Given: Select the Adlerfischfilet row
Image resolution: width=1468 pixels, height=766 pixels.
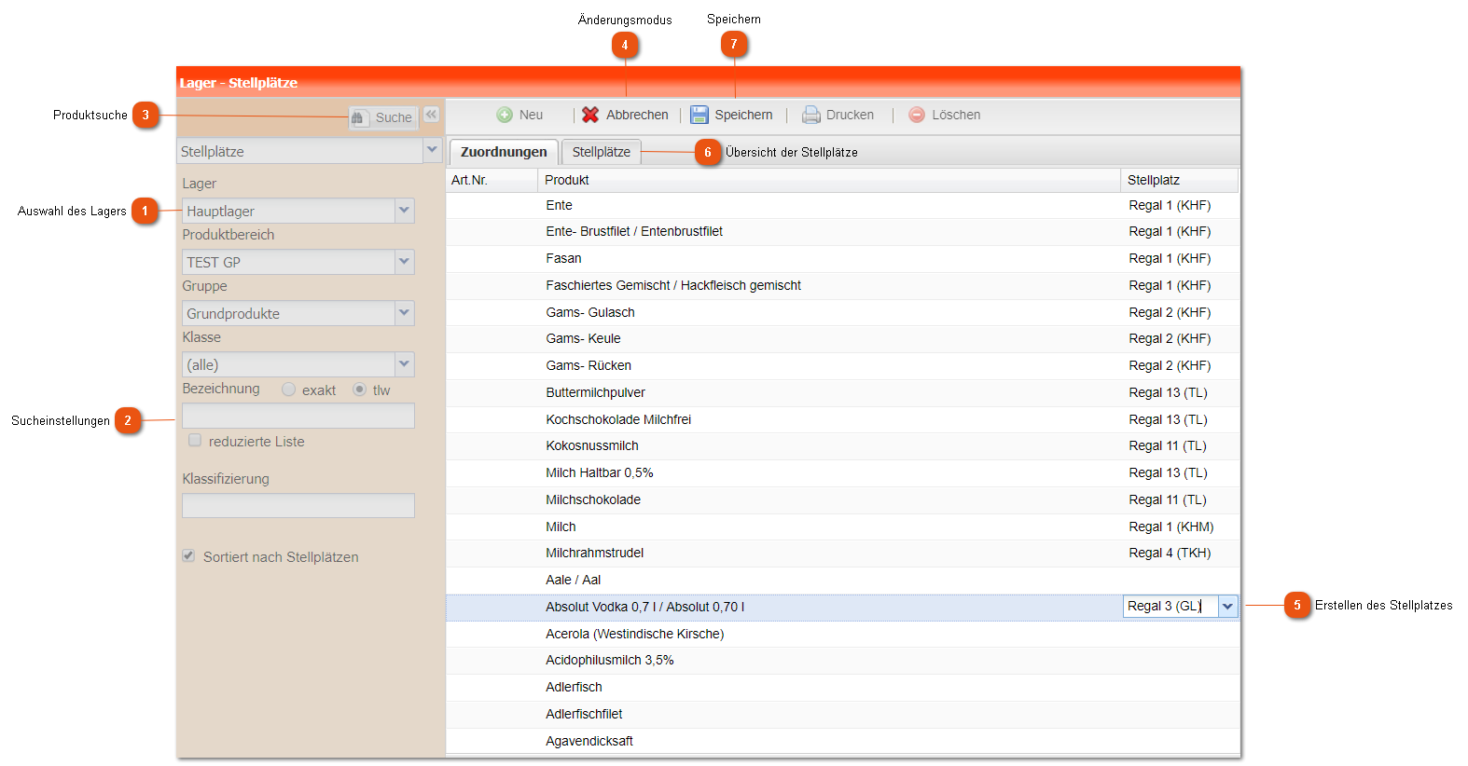Looking at the screenshot, I should coord(843,715).
